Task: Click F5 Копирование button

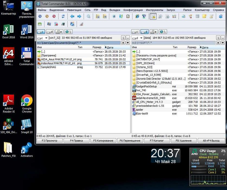Action: click(x=103, y=141)
